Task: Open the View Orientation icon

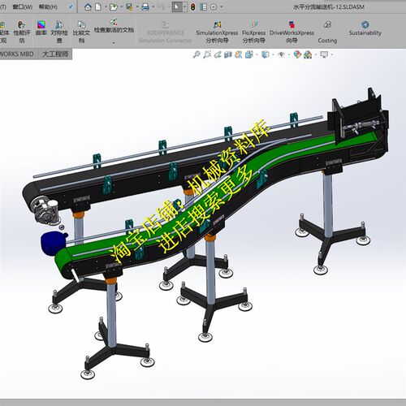Action: point(248,54)
